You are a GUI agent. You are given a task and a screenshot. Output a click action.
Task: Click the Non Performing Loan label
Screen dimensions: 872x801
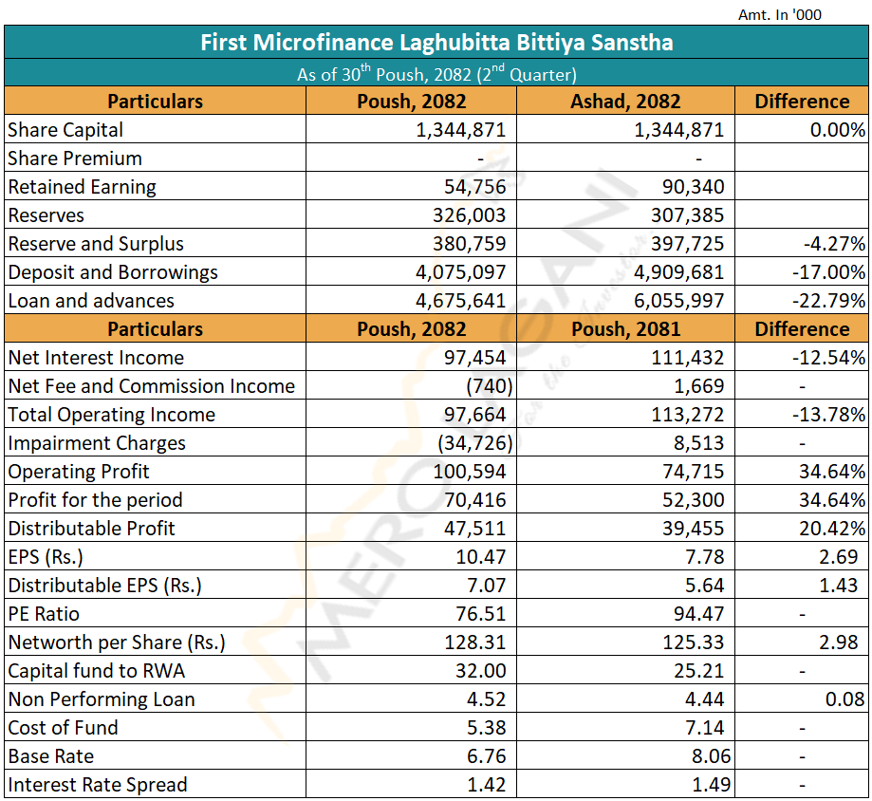click(x=102, y=699)
